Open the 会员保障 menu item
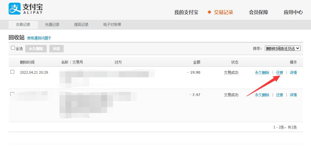Image resolution: width=311 pixels, height=146 pixels. point(258,12)
